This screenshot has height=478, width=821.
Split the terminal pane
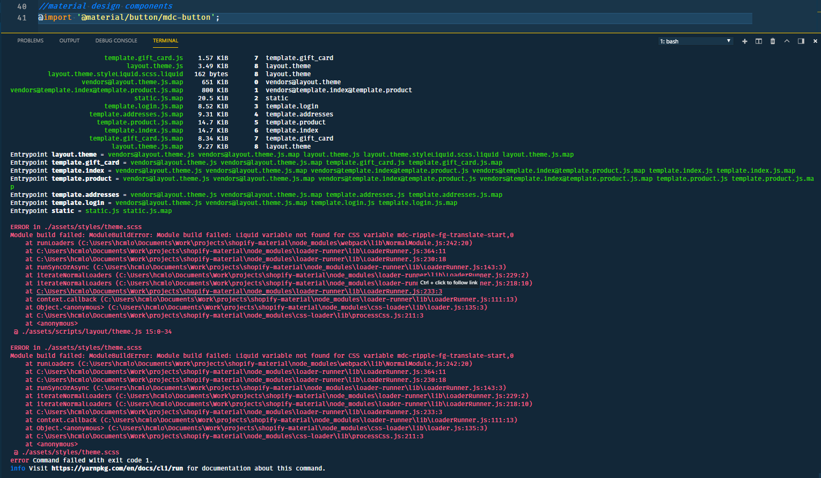click(x=759, y=41)
